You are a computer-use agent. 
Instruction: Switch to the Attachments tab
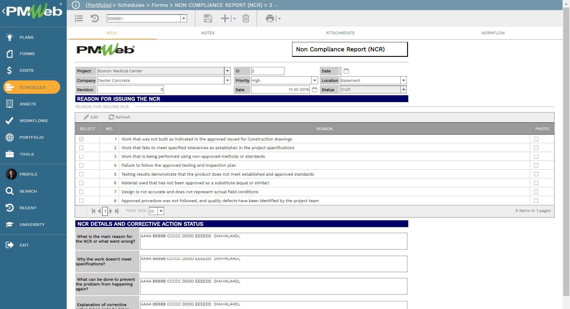click(340, 33)
